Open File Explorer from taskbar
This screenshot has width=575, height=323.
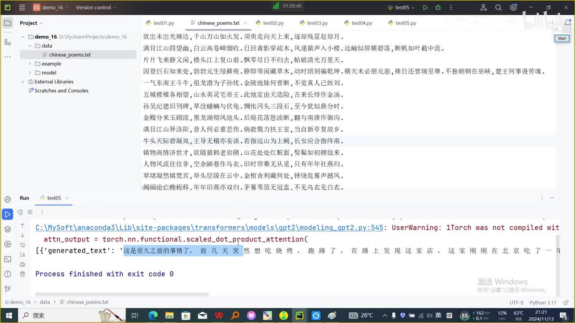(x=169, y=315)
